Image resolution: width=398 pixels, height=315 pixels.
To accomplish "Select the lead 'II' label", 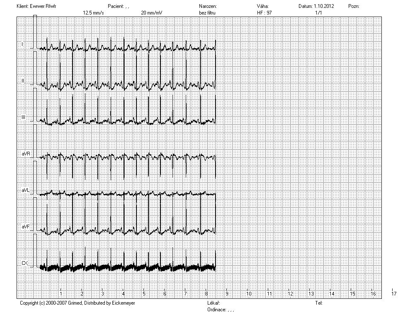I will point(23,81).
